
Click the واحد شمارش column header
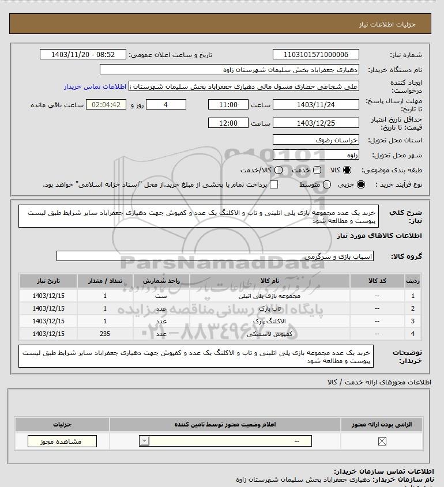point(161,281)
